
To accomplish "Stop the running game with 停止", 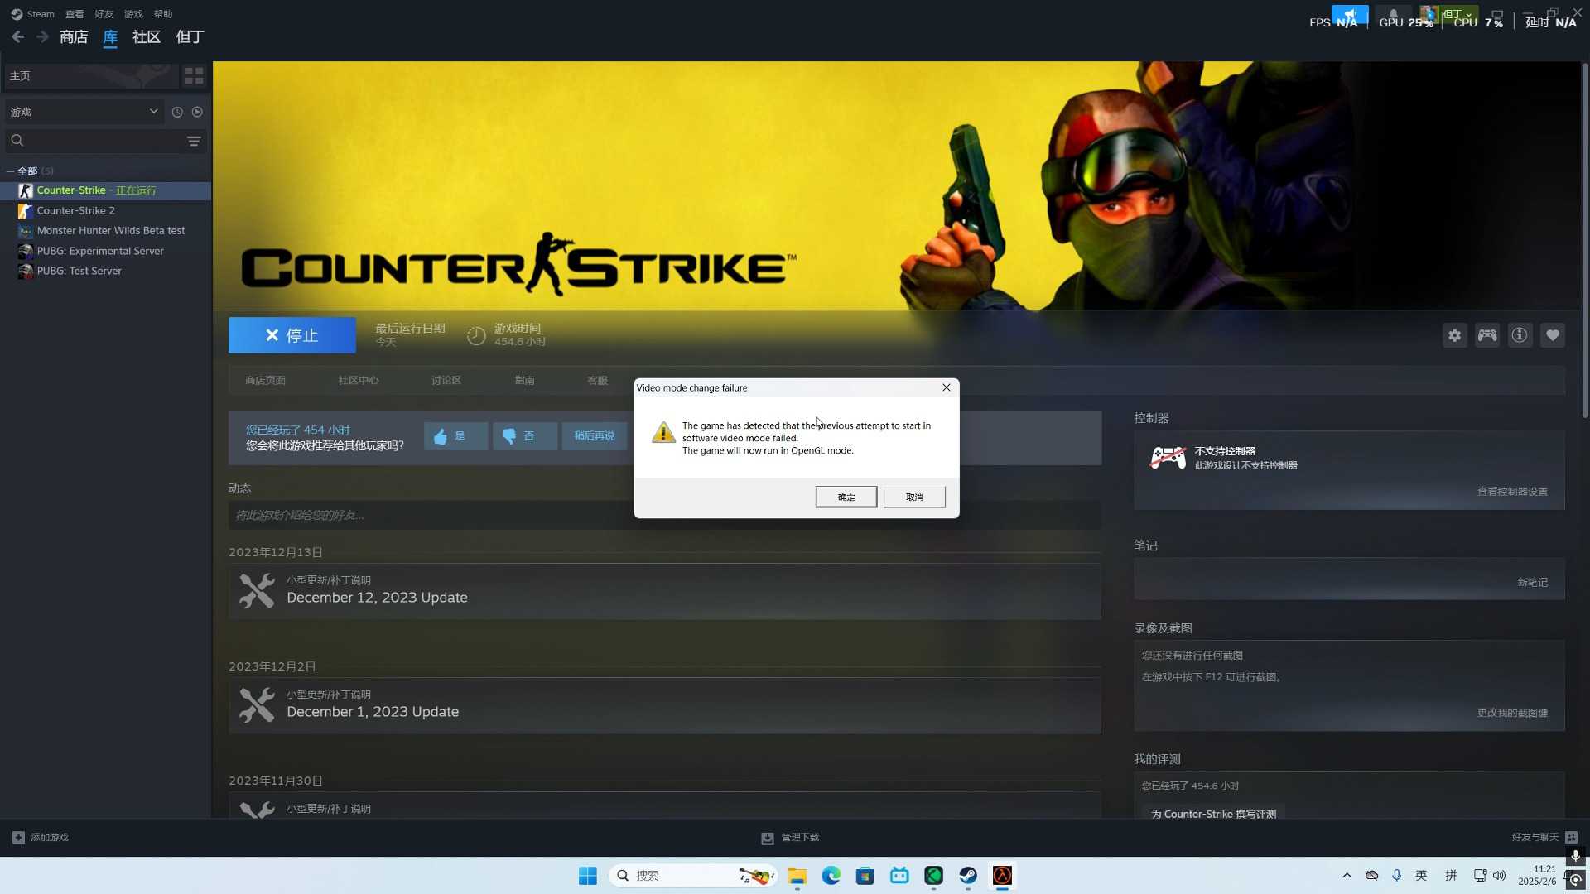I will pos(292,335).
